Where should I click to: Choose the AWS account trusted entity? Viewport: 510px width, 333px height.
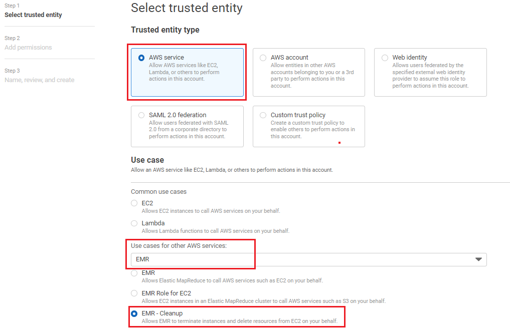click(x=263, y=58)
